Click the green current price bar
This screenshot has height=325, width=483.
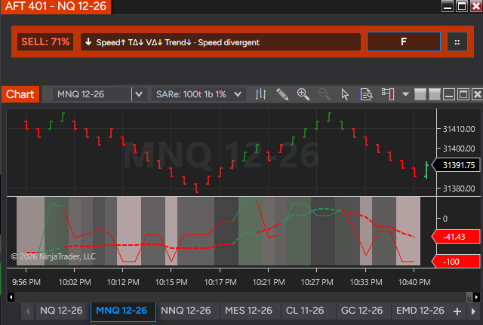click(426, 170)
